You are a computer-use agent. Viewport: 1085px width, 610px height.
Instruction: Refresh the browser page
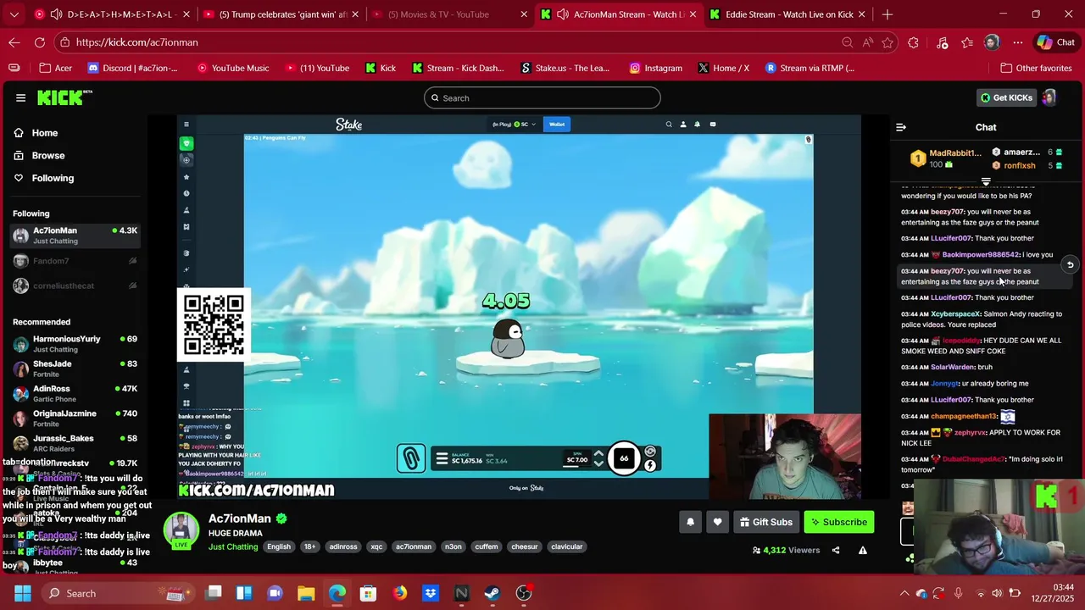[x=40, y=42]
